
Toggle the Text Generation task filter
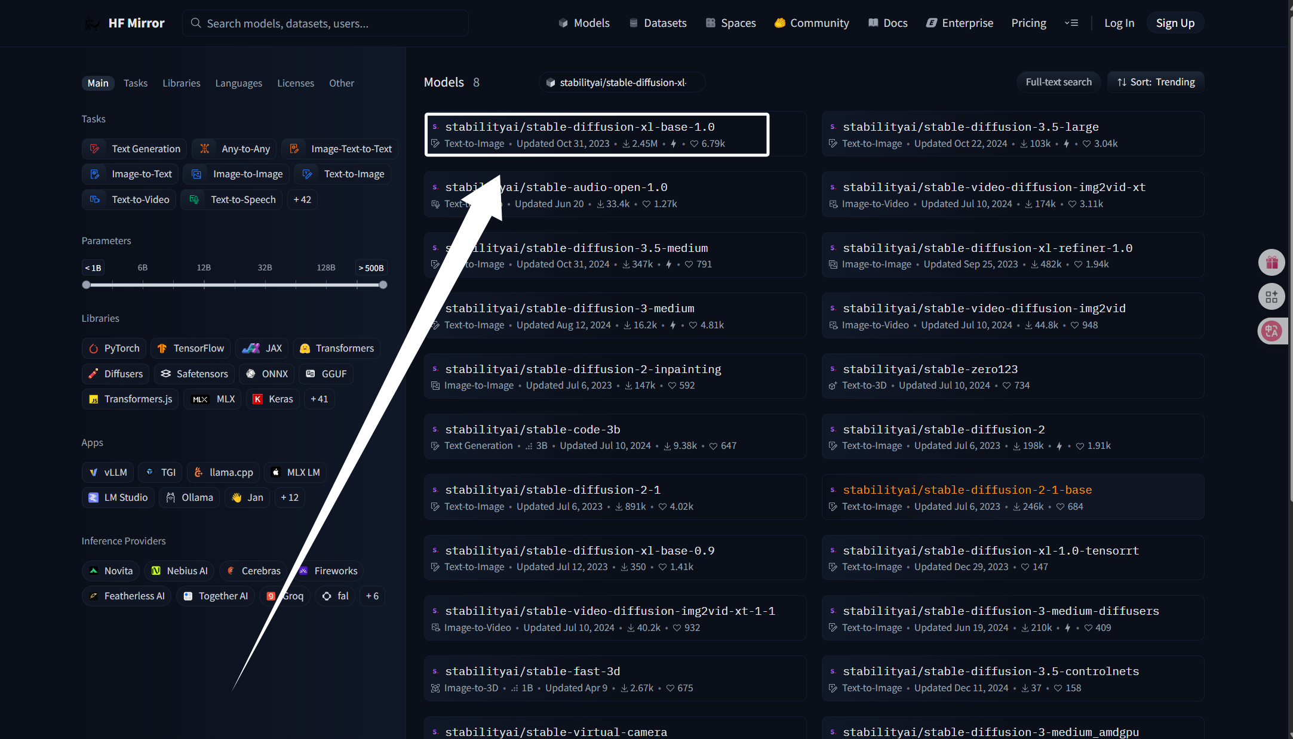pyautogui.click(x=134, y=149)
